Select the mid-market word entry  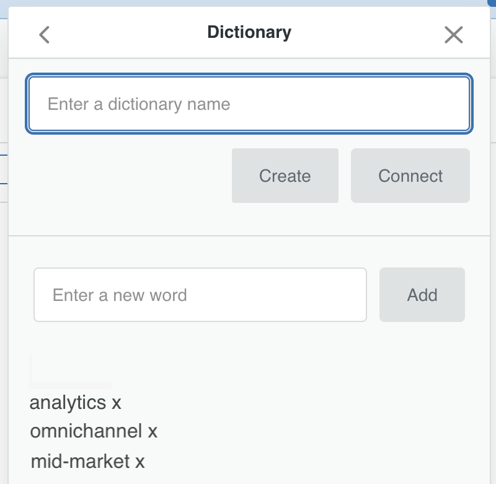(x=80, y=461)
